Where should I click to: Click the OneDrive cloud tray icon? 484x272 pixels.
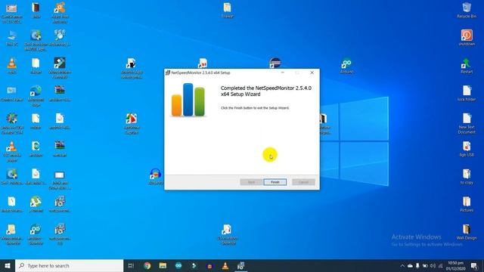[x=410, y=265]
